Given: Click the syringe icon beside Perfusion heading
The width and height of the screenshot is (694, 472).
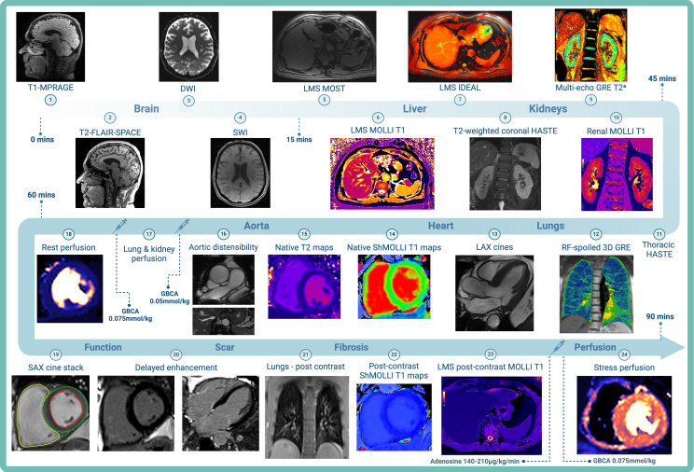Looking at the screenshot, I should (557, 347).
